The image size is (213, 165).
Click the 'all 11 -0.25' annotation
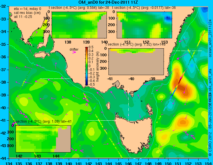pyautogui.click(x=23, y=17)
